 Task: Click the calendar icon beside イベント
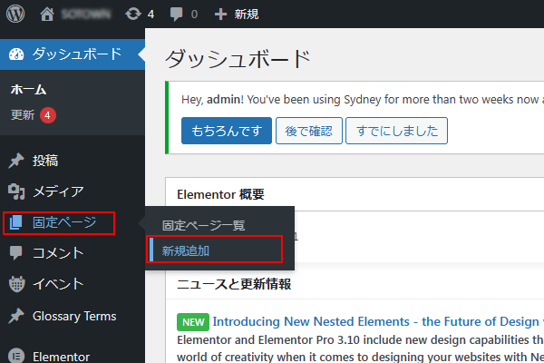(16, 284)
